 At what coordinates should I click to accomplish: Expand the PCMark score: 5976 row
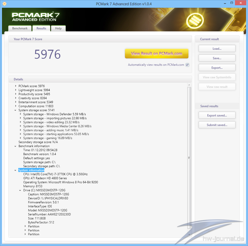16,86
